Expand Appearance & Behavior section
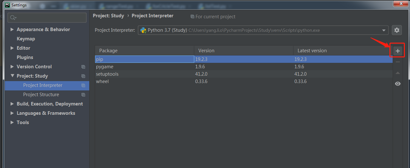The image size is (410, 168). (x=12, y=29)
